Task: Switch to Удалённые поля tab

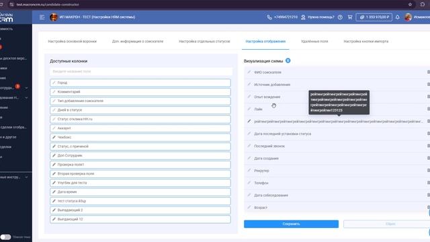Action: 314,42
